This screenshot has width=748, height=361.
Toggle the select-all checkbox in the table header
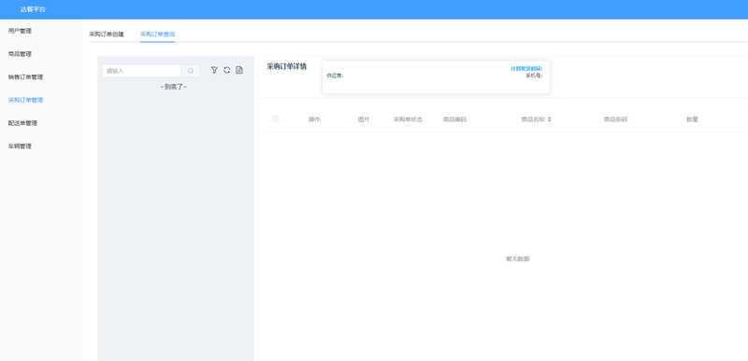click(275, 118)
